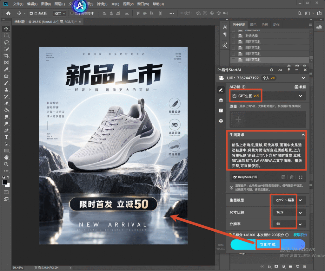This screenshot has width=325, height=271.
Task: Open the workspace switcher dropdown
Action: tap(309, 13)
